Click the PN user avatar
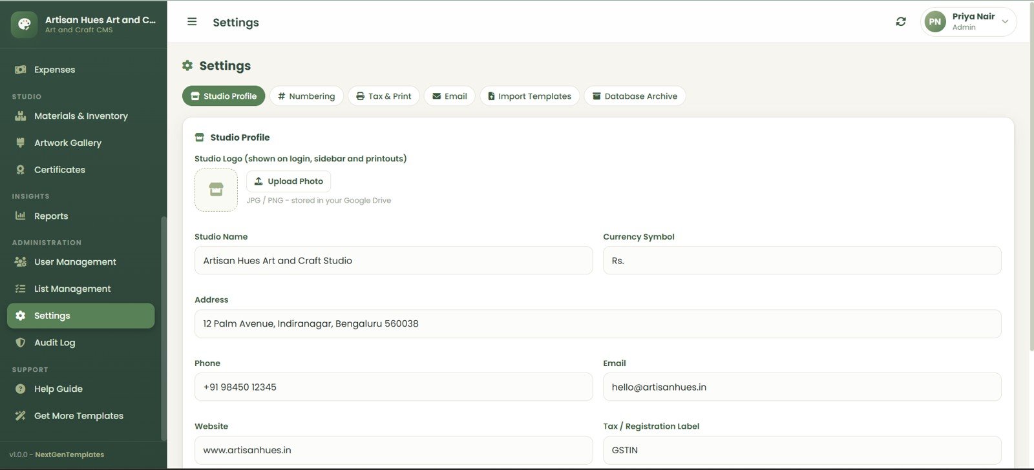The image size is (1034, 470). click(x=935, y=22)
